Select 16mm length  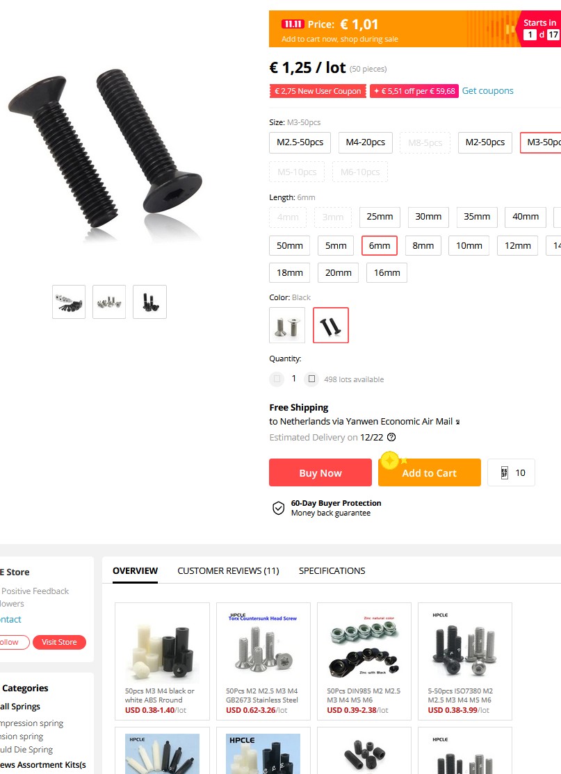coord(387,273)
